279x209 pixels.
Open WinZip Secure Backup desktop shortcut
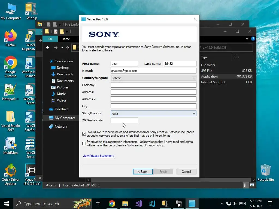[31, 147]
